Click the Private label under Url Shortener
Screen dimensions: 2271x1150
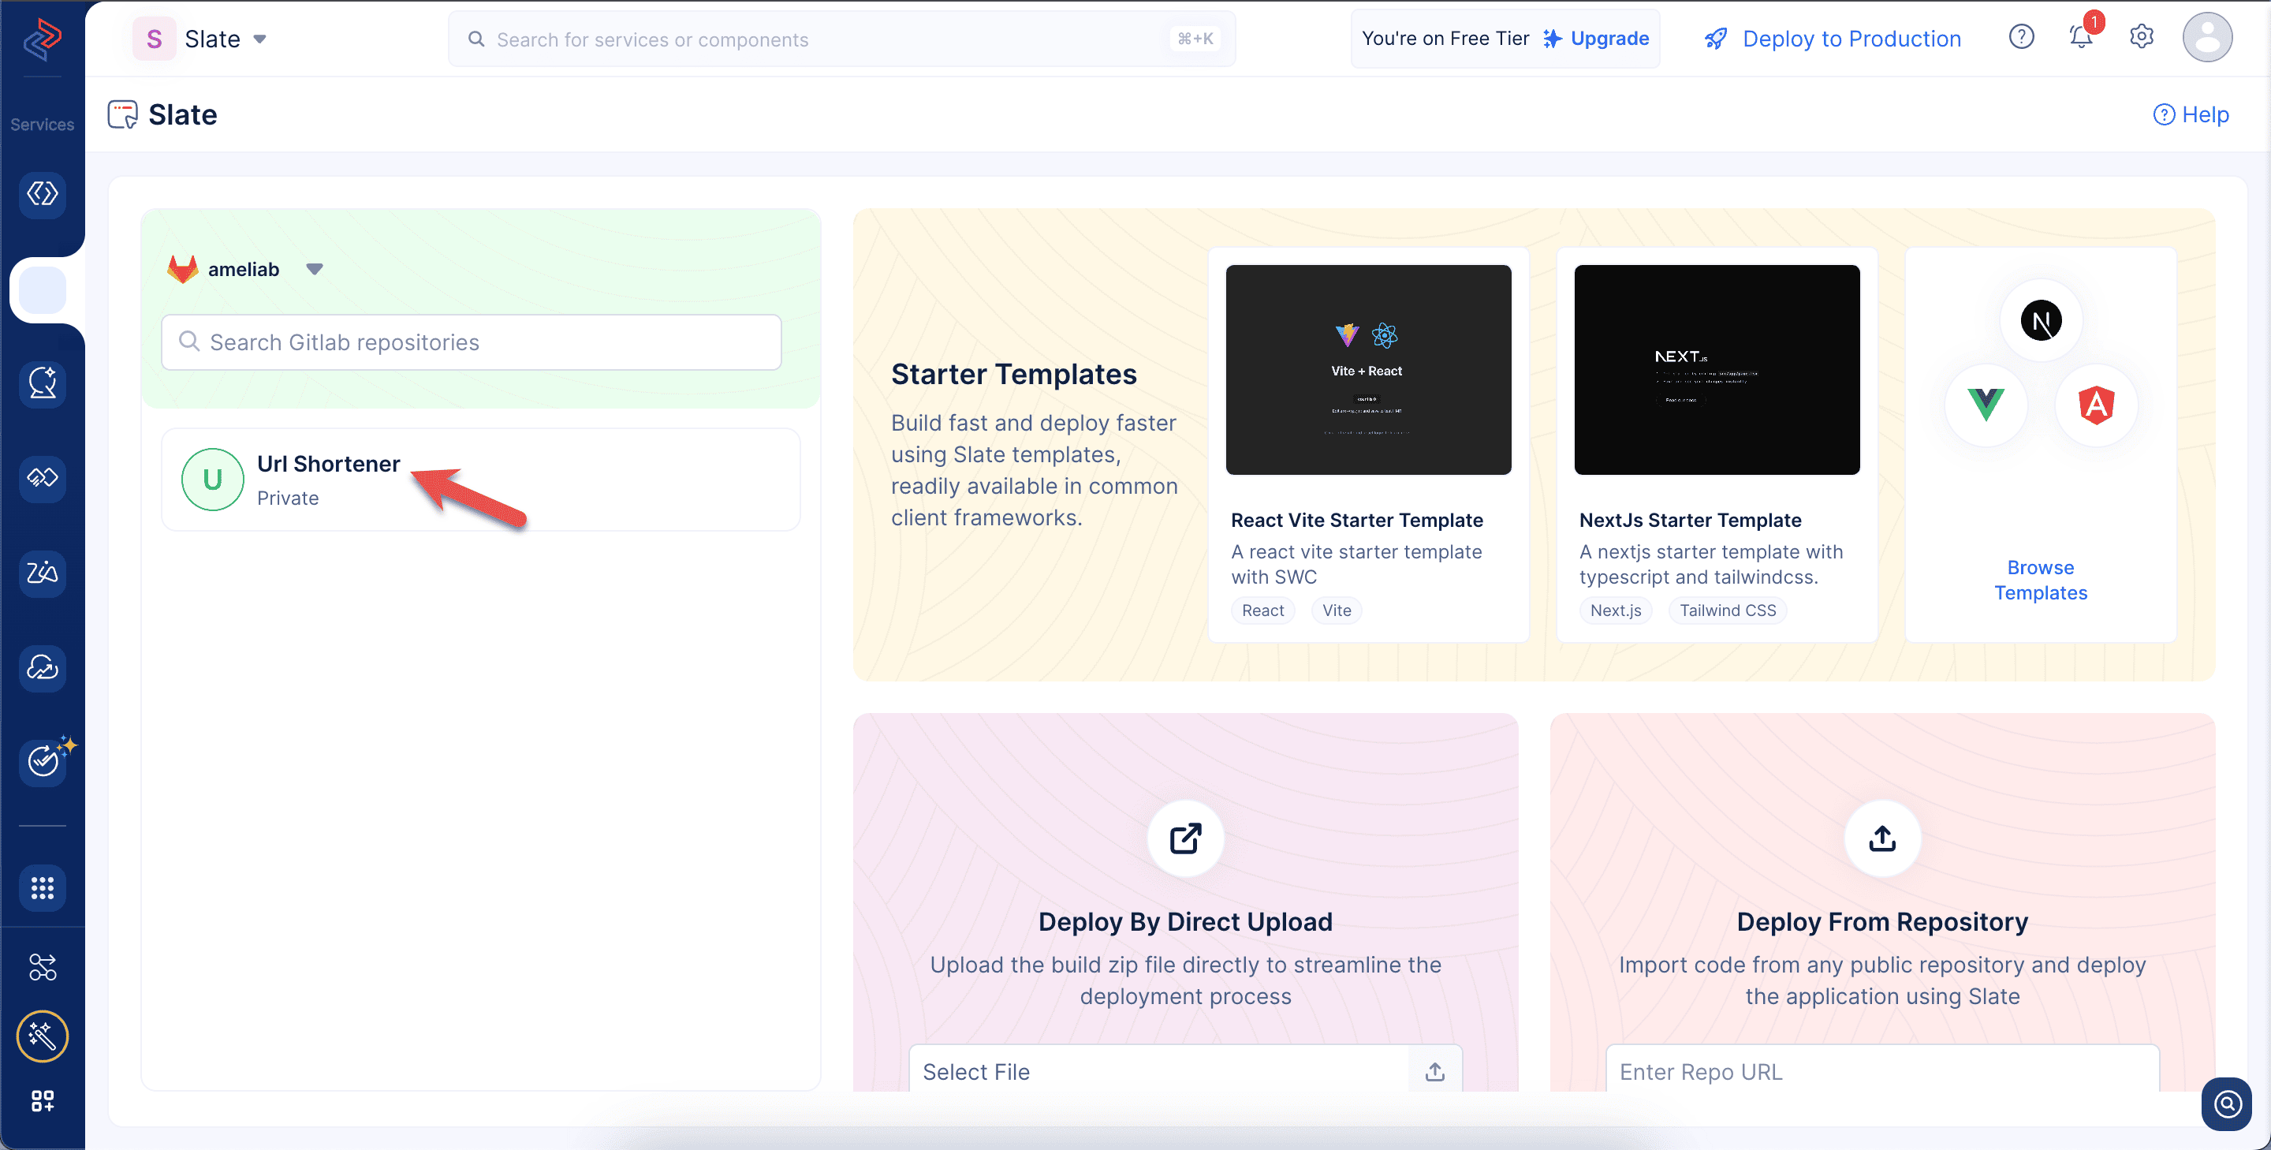289,498
